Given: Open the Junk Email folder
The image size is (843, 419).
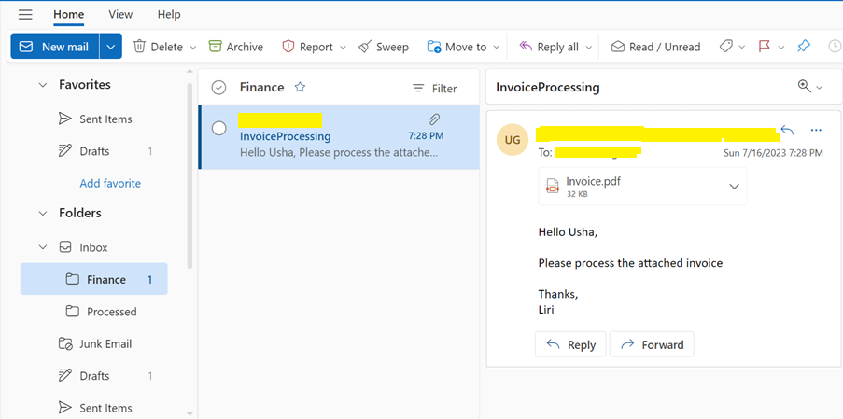Looking at the screenshot, I should click(94, 343).
